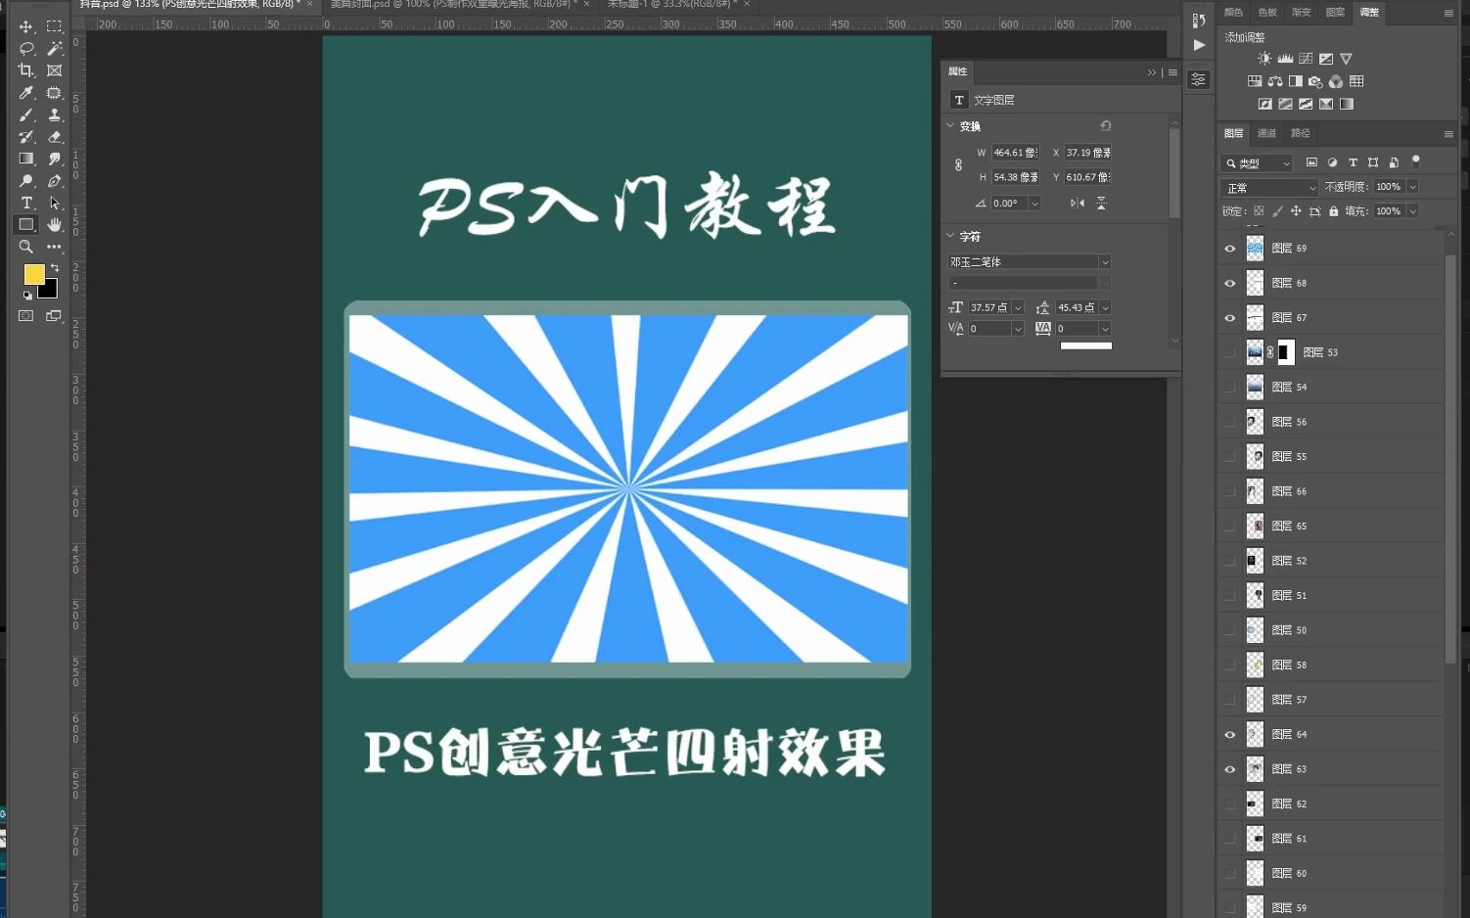Viewport: 1470px width, 918px height.
Task: Select the Crop tool
Action: point(25,69)
